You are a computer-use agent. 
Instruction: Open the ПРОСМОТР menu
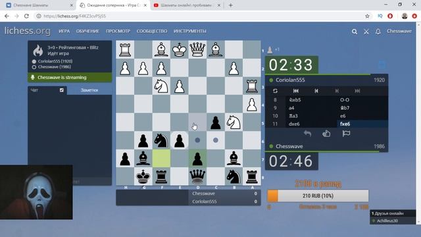click(118, 31)
